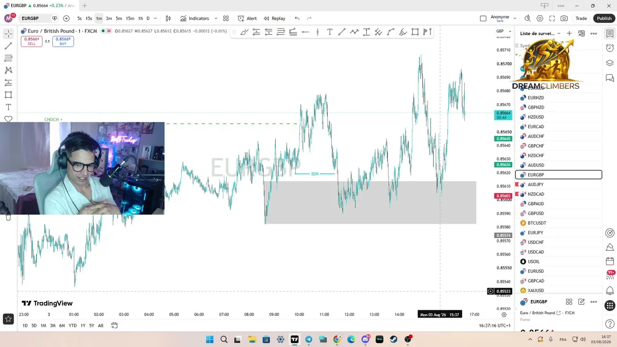
Task: Expand the Indicators favorites dropdown arrow
Action: tap(215, 18)
